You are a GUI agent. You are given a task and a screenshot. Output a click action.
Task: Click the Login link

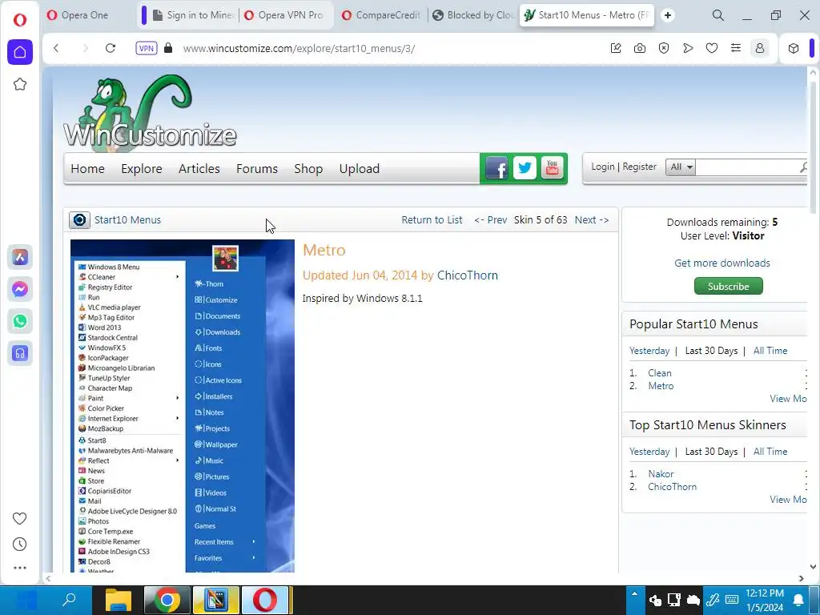[x=602, y=167]
